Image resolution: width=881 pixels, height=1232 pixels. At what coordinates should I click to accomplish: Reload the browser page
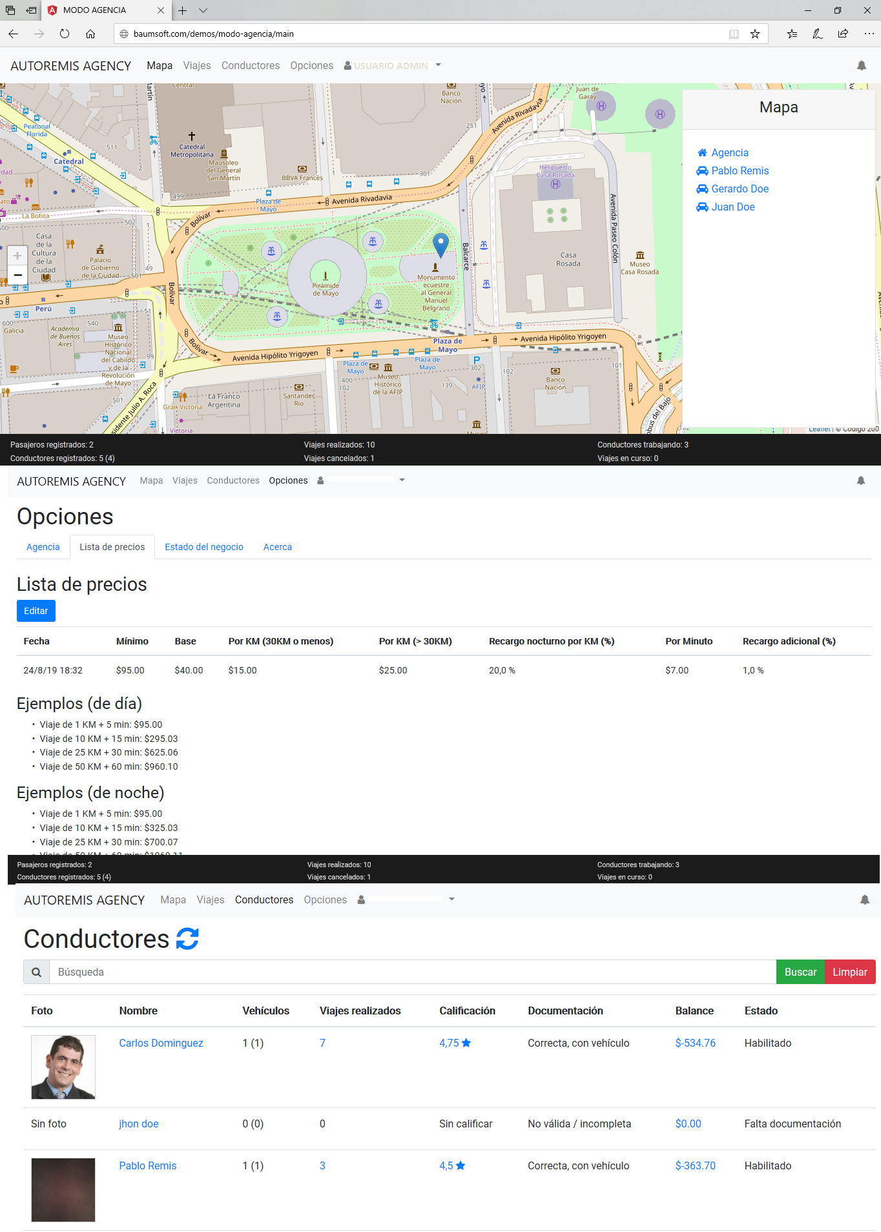(65, 34)
